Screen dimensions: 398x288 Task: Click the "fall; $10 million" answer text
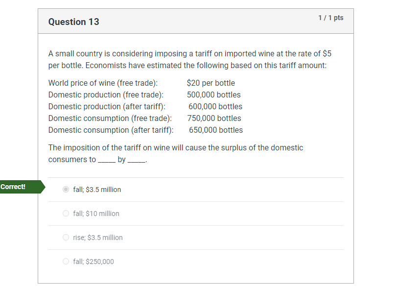[96, 214]
